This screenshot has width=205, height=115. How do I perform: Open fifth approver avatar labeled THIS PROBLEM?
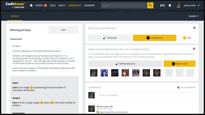coord(136,73)
